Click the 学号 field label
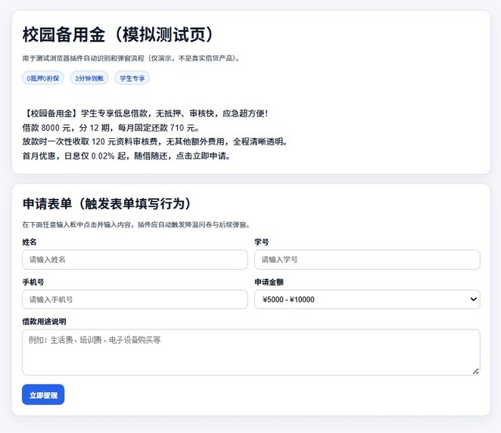501x433 pixels. point(262,242)
